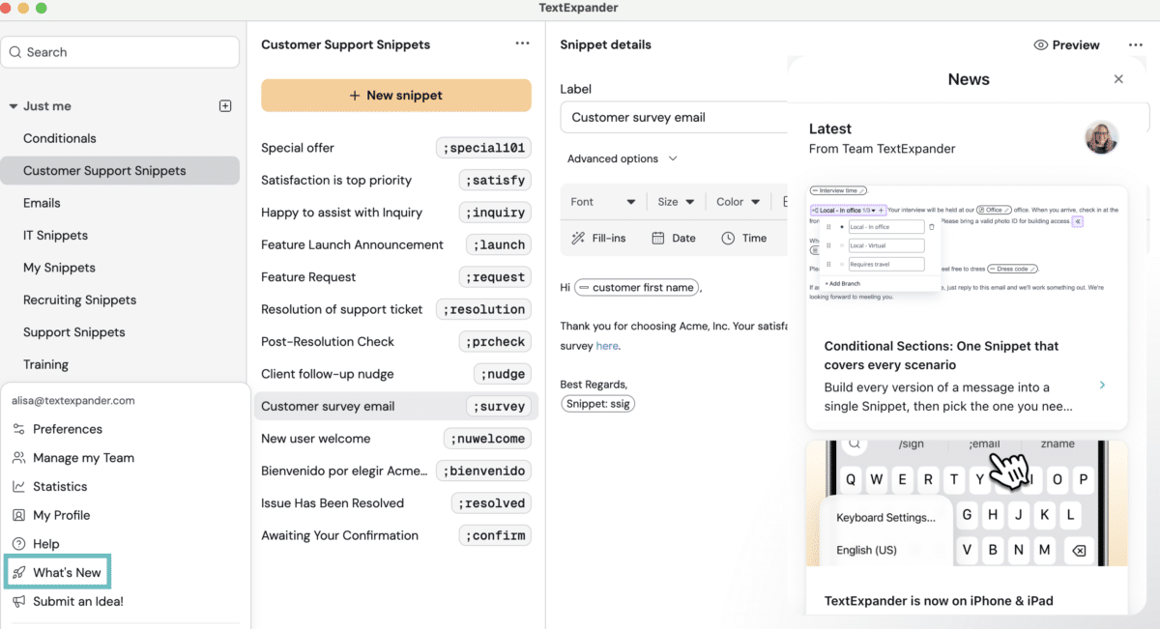Select Awaiting Your Confirmation snippet
1160x629 pixels.
[x=396, y=535]
